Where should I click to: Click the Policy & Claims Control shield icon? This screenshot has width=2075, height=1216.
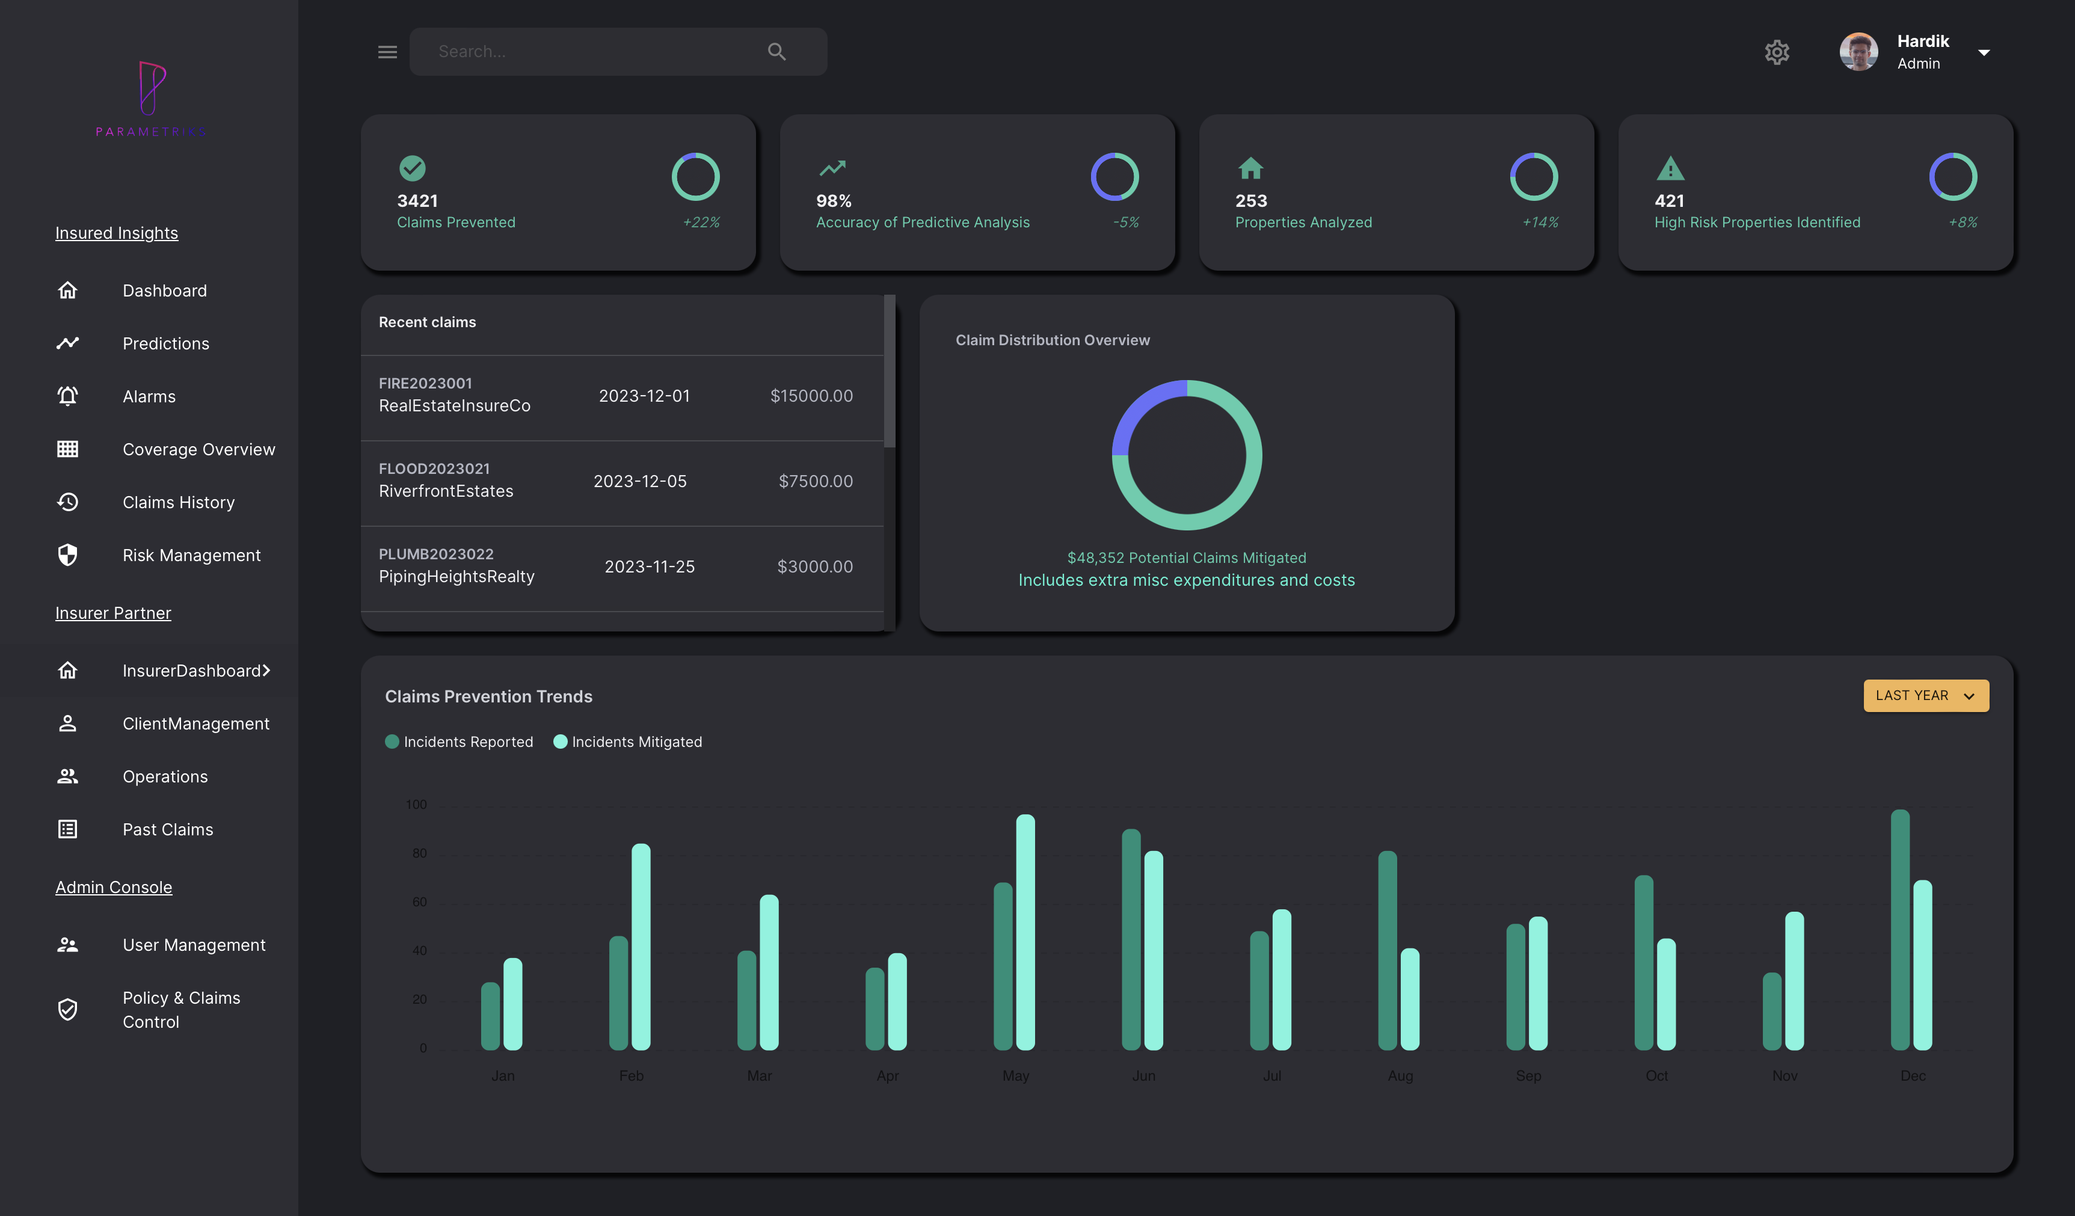[67, 1009]
